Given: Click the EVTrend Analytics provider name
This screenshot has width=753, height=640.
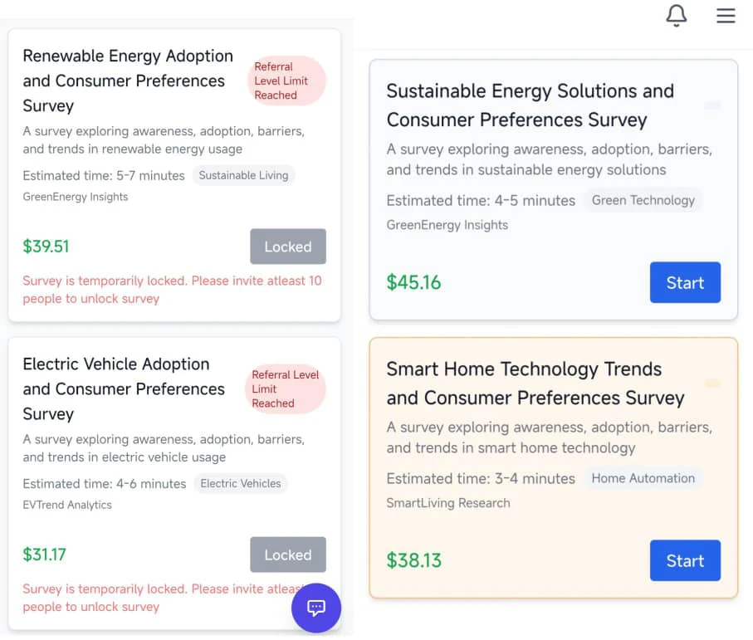Looking at the screenshot, I should [x=67, y=505].
